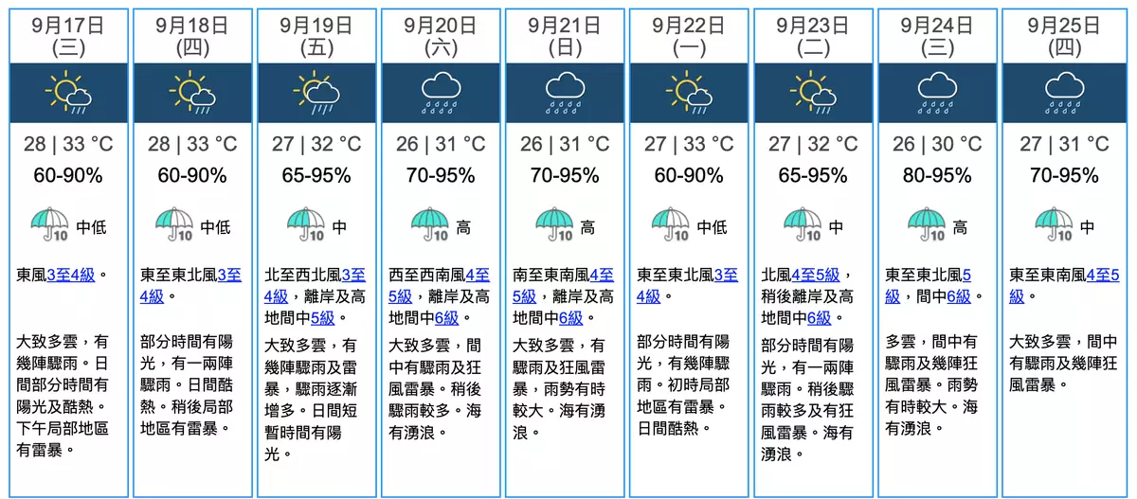This screenshot has width=1137, height=499.
Task: Click the sun and cloud icon for 9月22日
Action: (x=689, y=93)
